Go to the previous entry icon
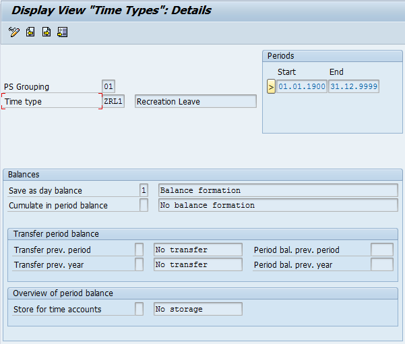 [x=30, y=32]
